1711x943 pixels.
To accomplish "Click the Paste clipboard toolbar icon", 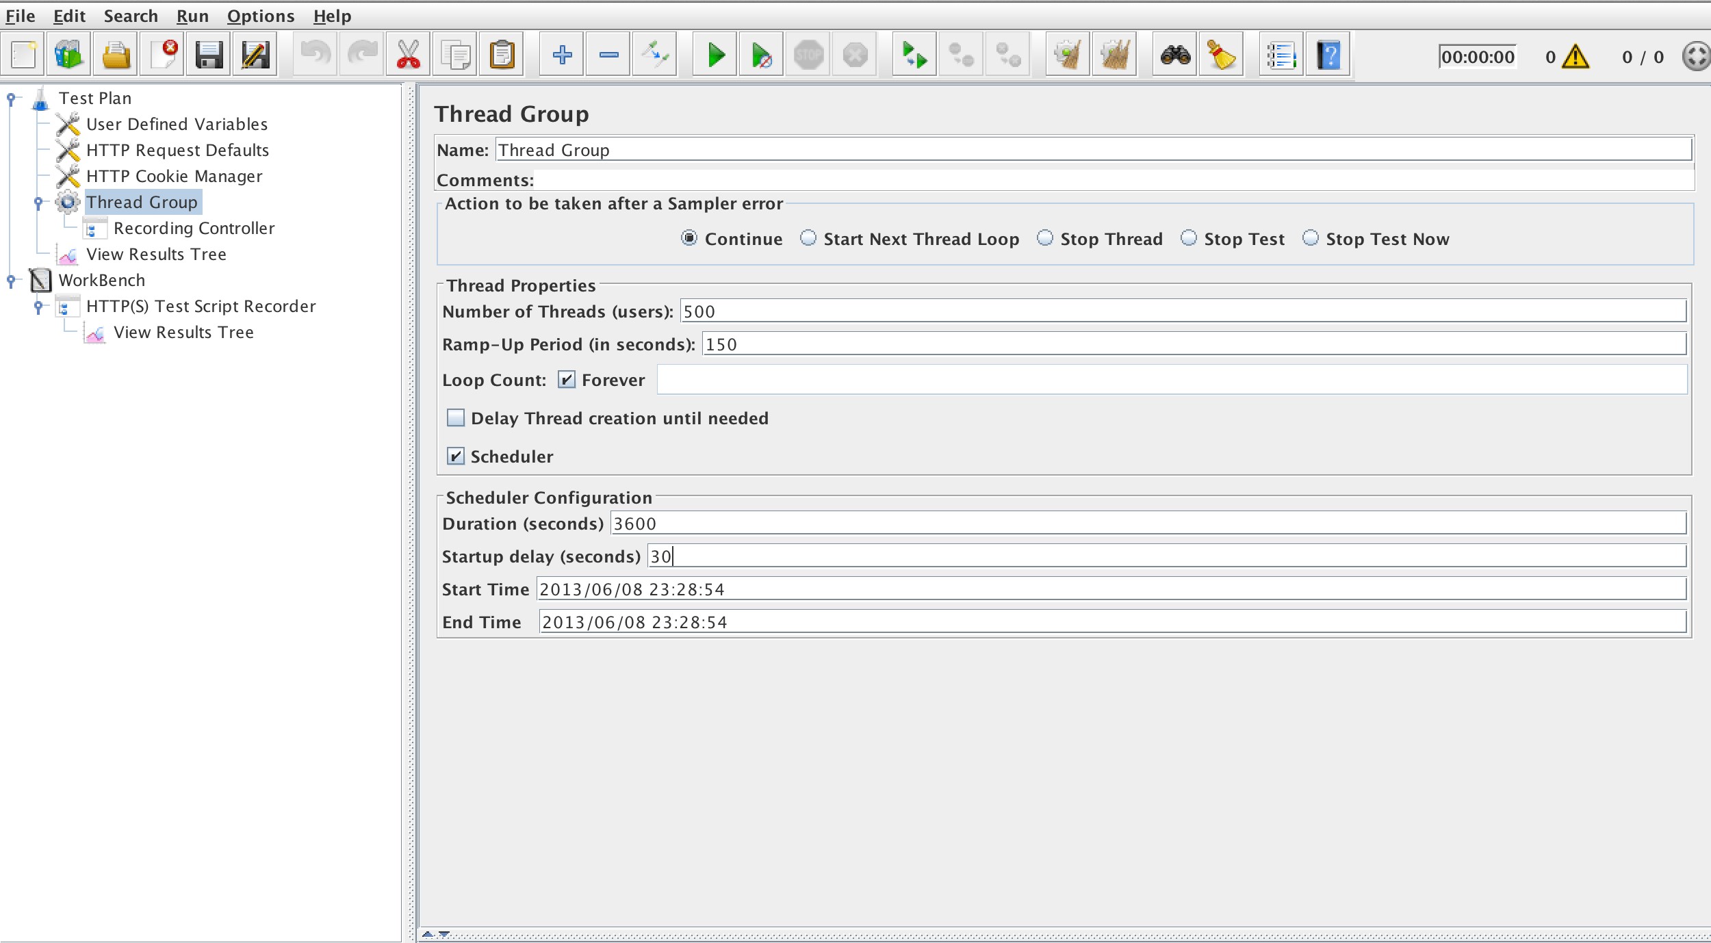I will pos(501,55).
